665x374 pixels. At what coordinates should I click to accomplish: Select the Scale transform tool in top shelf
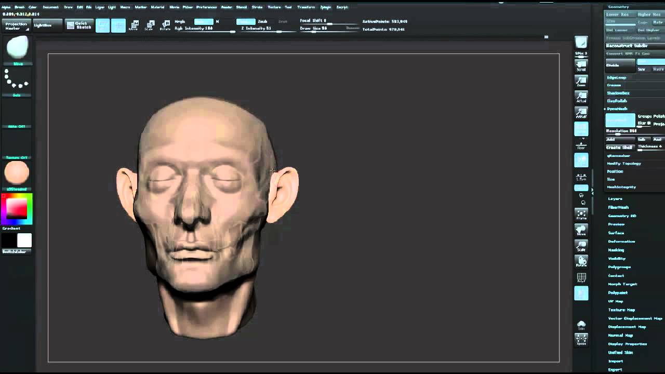[x=150, y=25]
